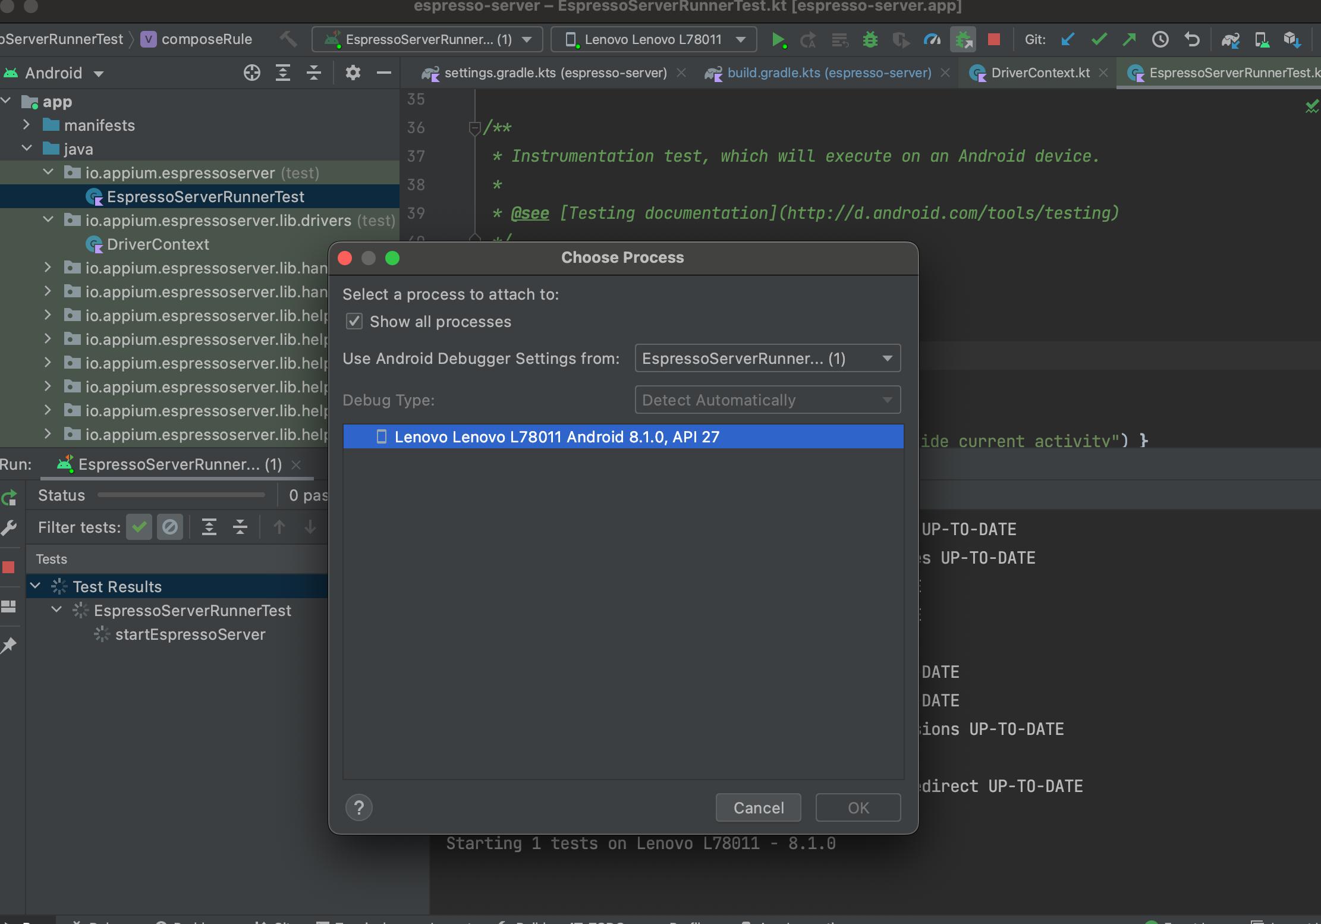Stop the running test with the red square

[993, 39]
